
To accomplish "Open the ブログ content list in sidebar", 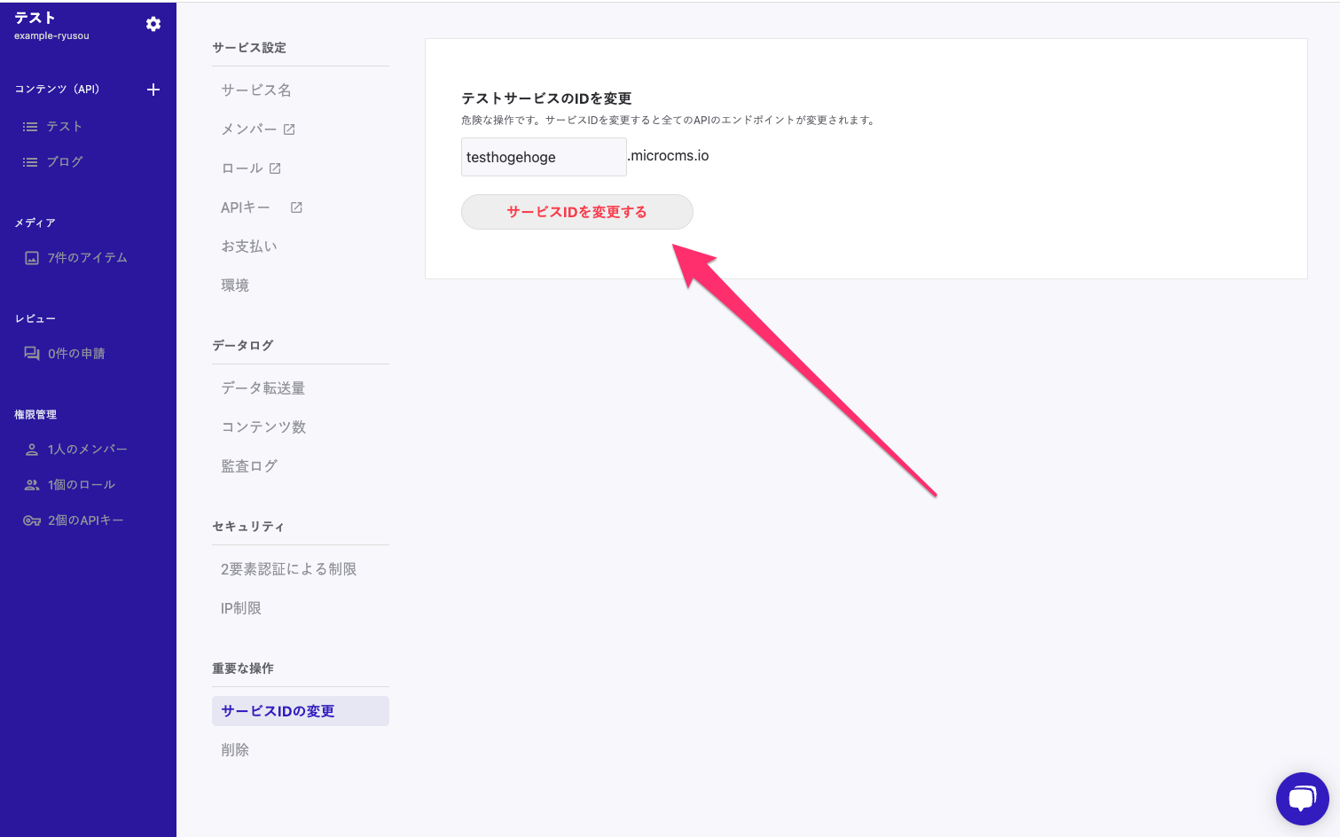I will [64, 162].
